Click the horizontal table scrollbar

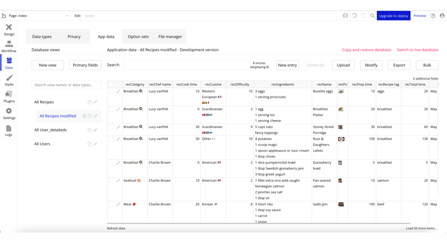coord(259,223)
